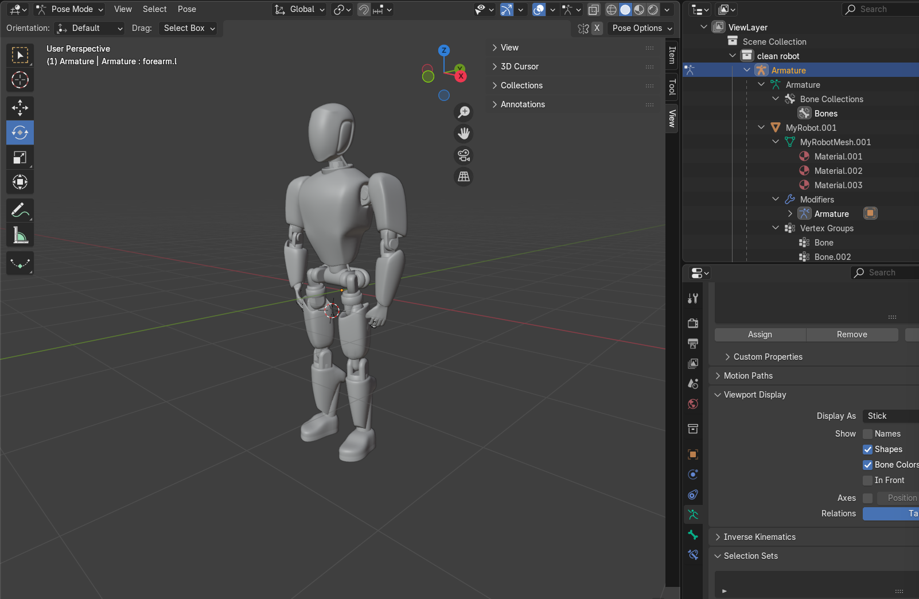Select the Move tool
The width and height of the screenshot is (919, 599).
click(20, 108)
